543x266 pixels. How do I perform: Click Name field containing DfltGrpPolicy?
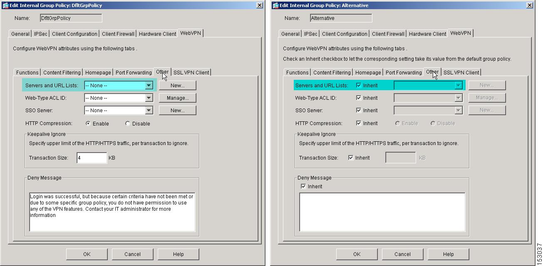pyautogui.click(x=71, y=18)
